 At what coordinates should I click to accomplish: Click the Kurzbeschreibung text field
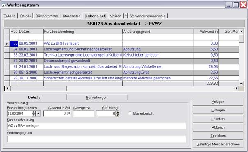pyautogui.click(x=96, y=126)
